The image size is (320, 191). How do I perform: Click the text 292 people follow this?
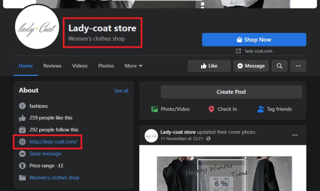pyautogui.click(x=54, y=130)
